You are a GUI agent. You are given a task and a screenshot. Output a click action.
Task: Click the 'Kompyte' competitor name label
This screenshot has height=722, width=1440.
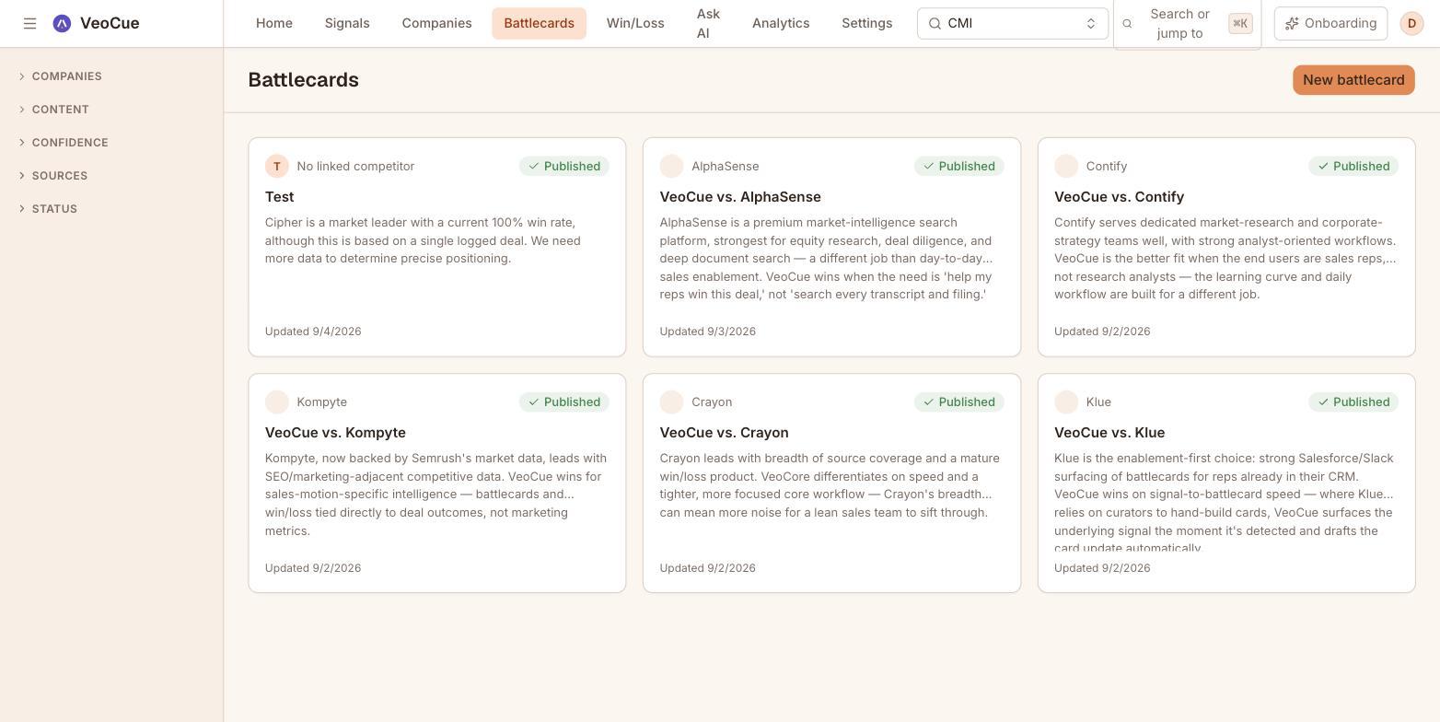322,402
